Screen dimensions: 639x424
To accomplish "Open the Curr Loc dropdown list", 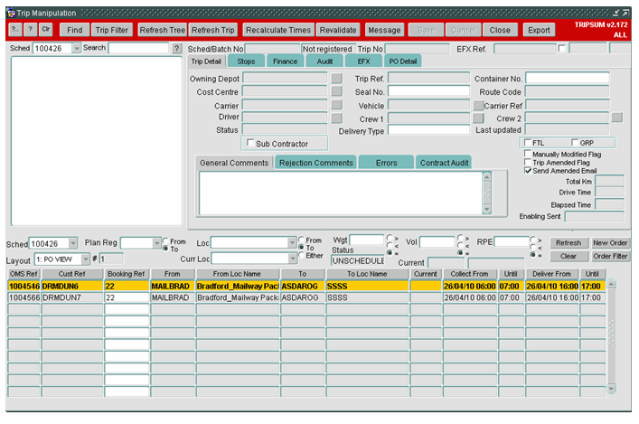I will pos(292,259).
